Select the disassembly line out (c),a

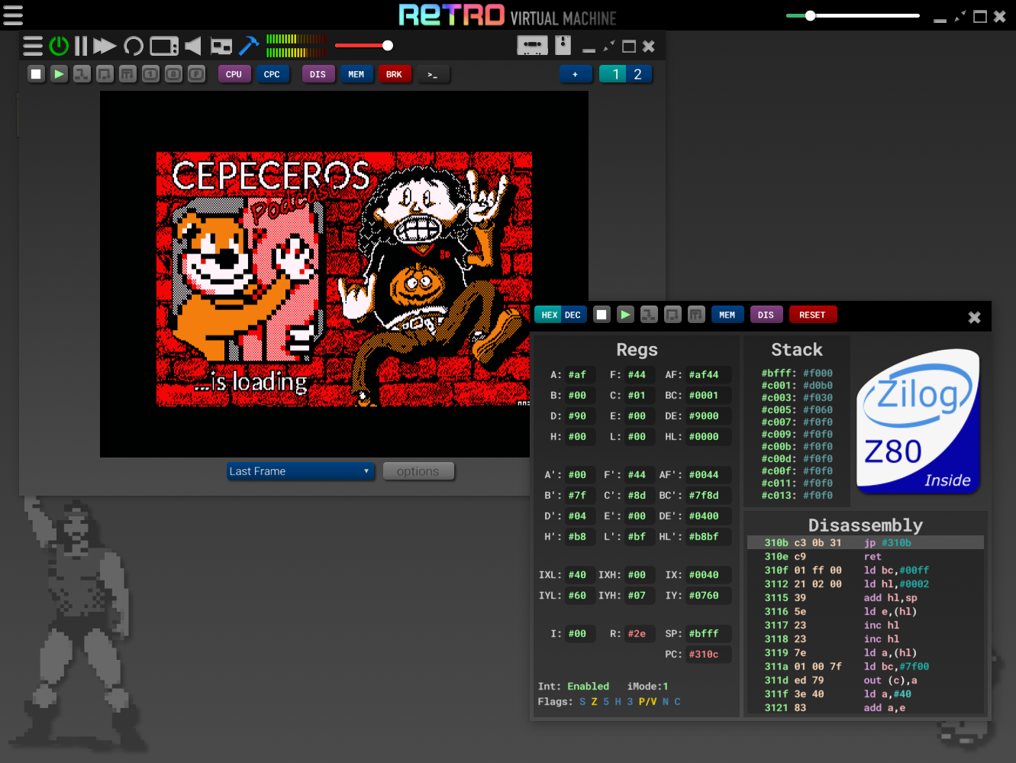point(865,681)
